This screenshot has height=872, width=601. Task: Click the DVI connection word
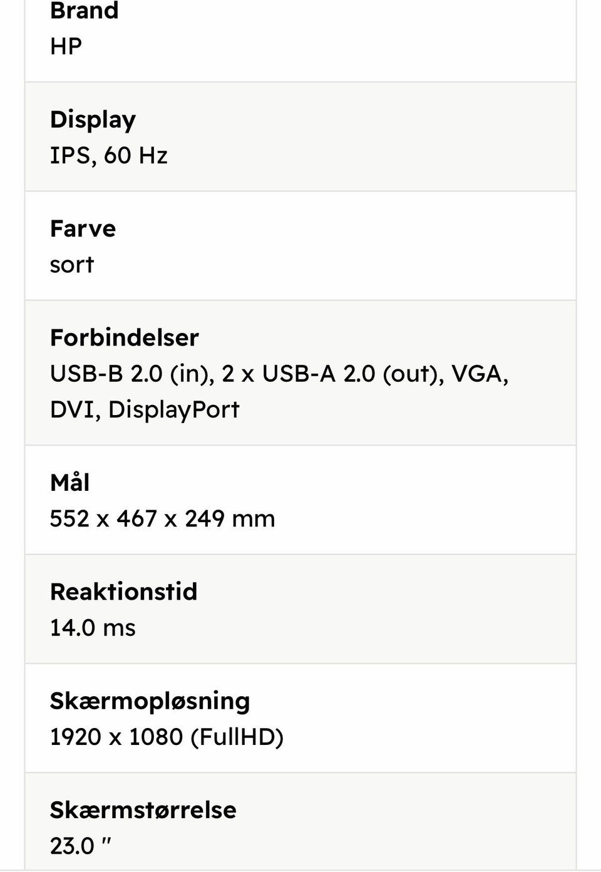(72, 409)
